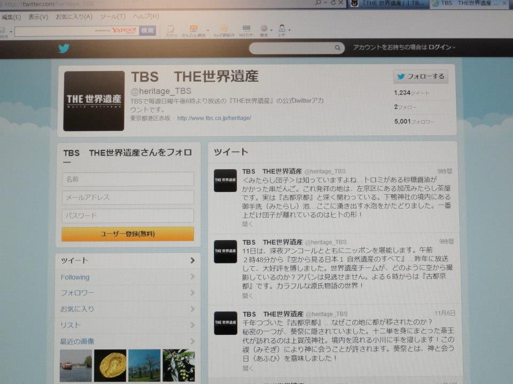
Task: Open the address bar search dropdown arrow
Action: (324, 3)
